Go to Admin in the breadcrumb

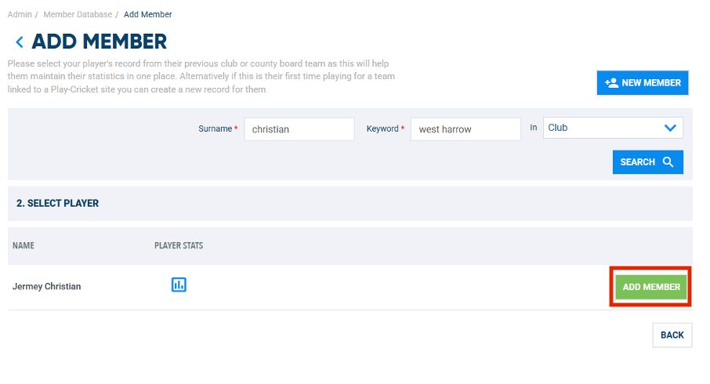(20, 15)
